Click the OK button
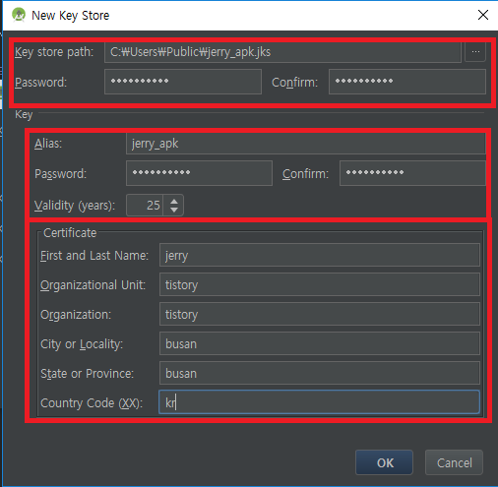498x487 pixels. [x=384, y=462]
